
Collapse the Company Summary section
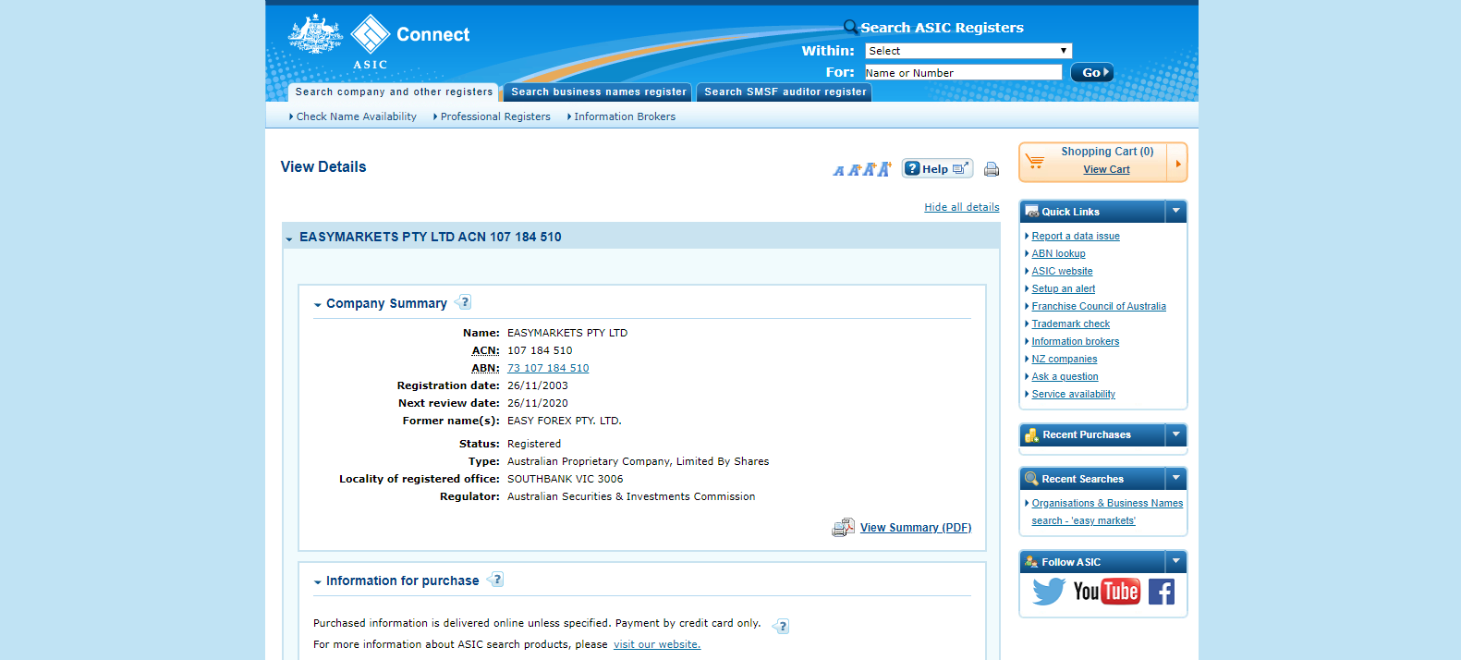(318, 305)
